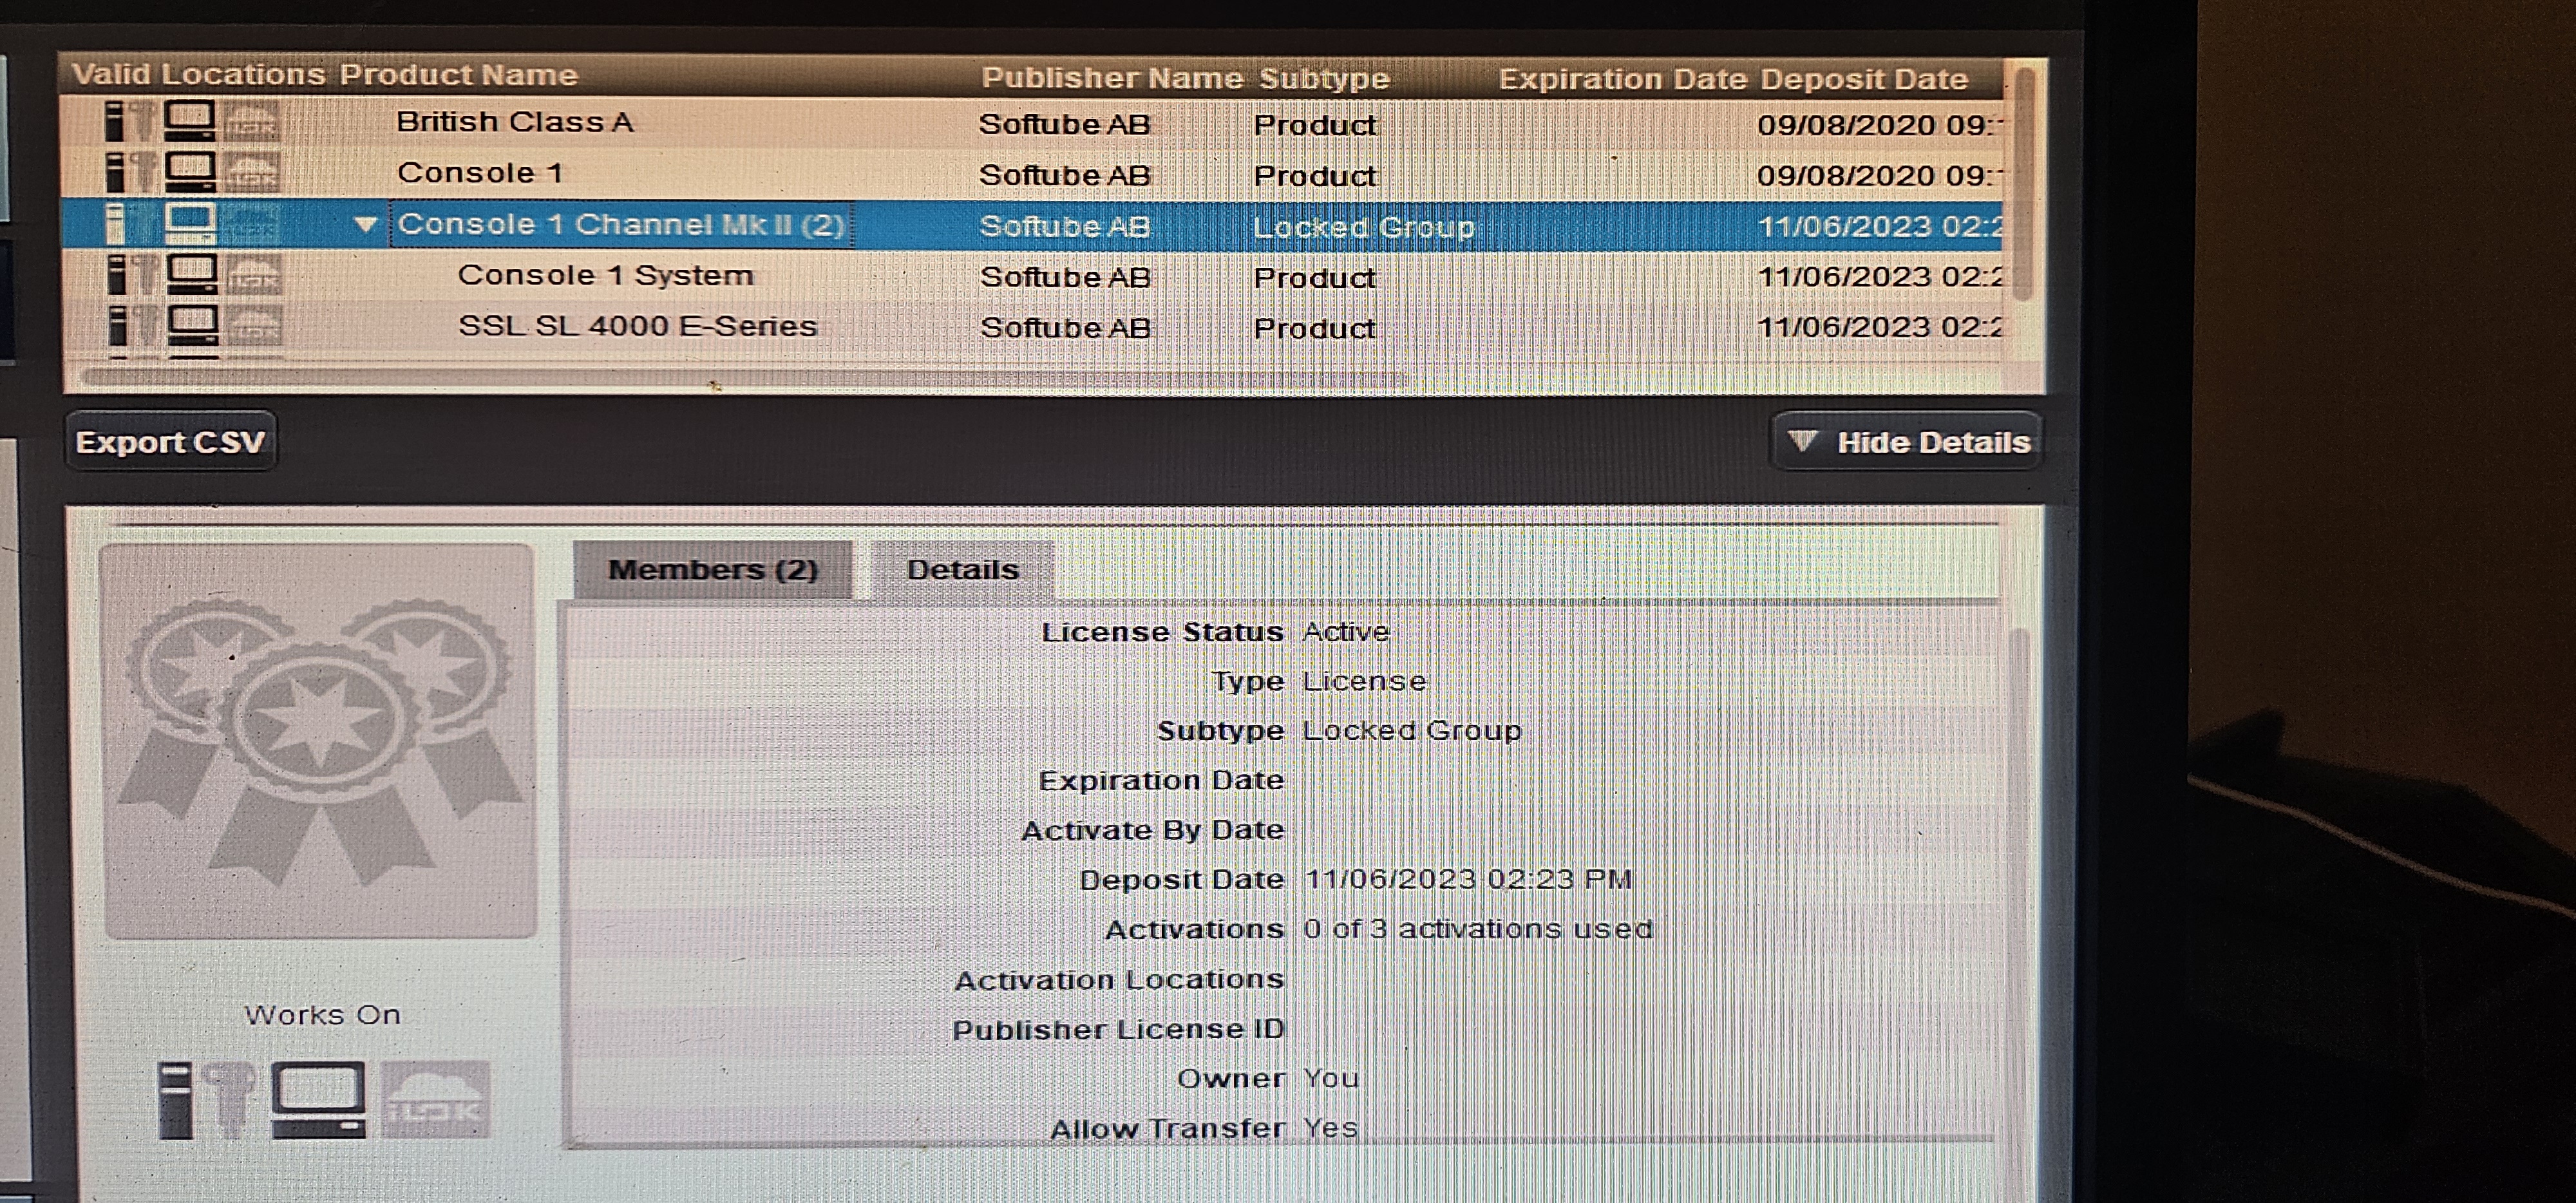Sort by the Deposit Date column header
The height and width of the screenshot is (1203, 2576).
[1864, 79]
